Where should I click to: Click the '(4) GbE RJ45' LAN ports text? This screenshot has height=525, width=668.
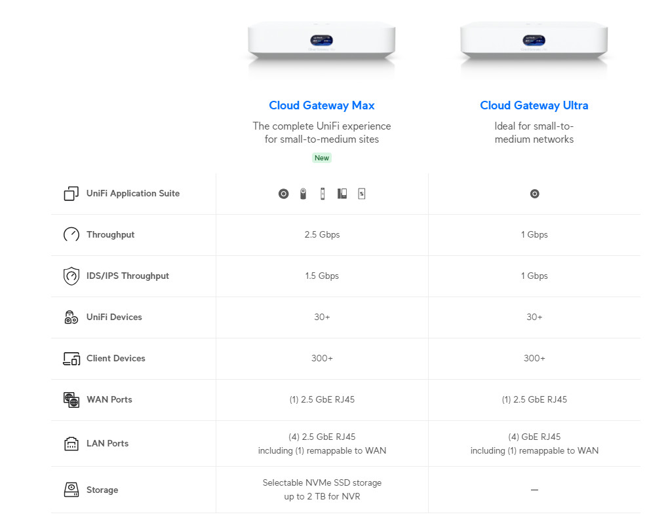534,437
